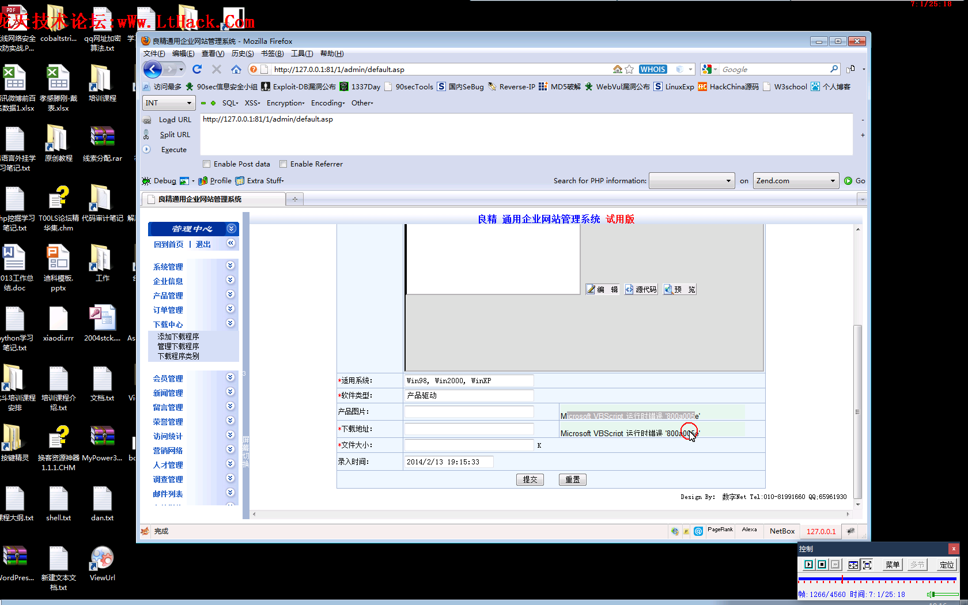Click 菜单 button in 控制 window
Image resolution: width=968 pixels, height=605 pixels.
coord(893,565)
